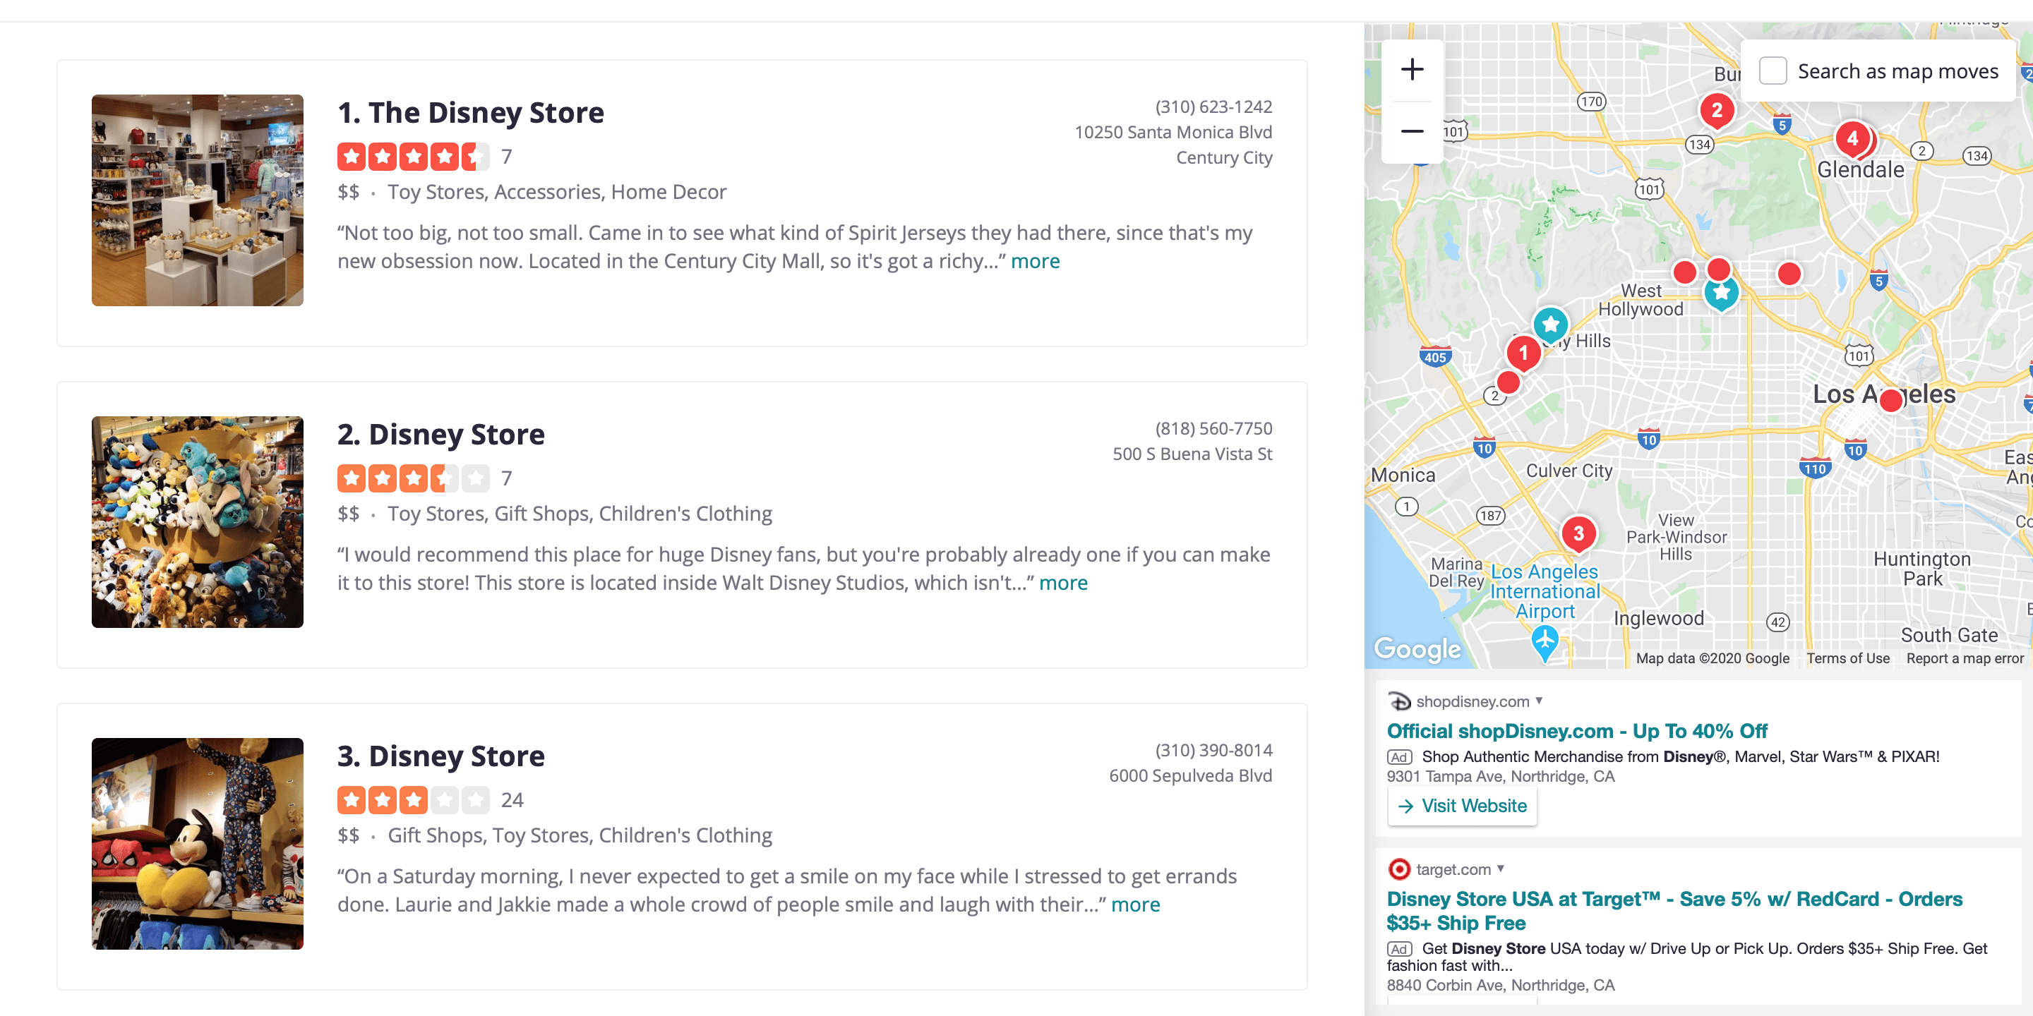This screenshot has height=1016, width=2033.
Task: Open the Terms of Use link
Action: click(x=1847, y=658)
